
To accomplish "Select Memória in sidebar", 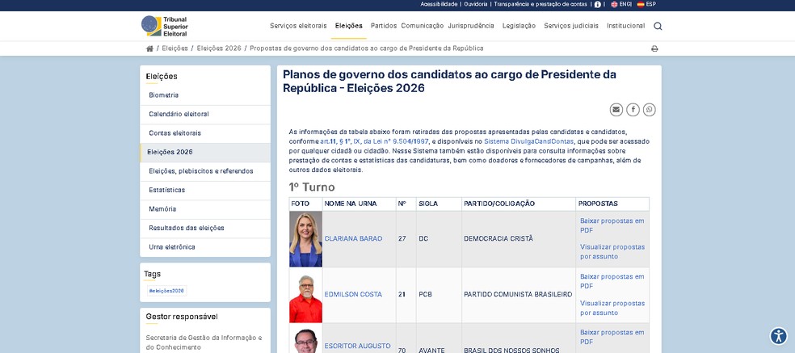I will [x=205, y=209].
